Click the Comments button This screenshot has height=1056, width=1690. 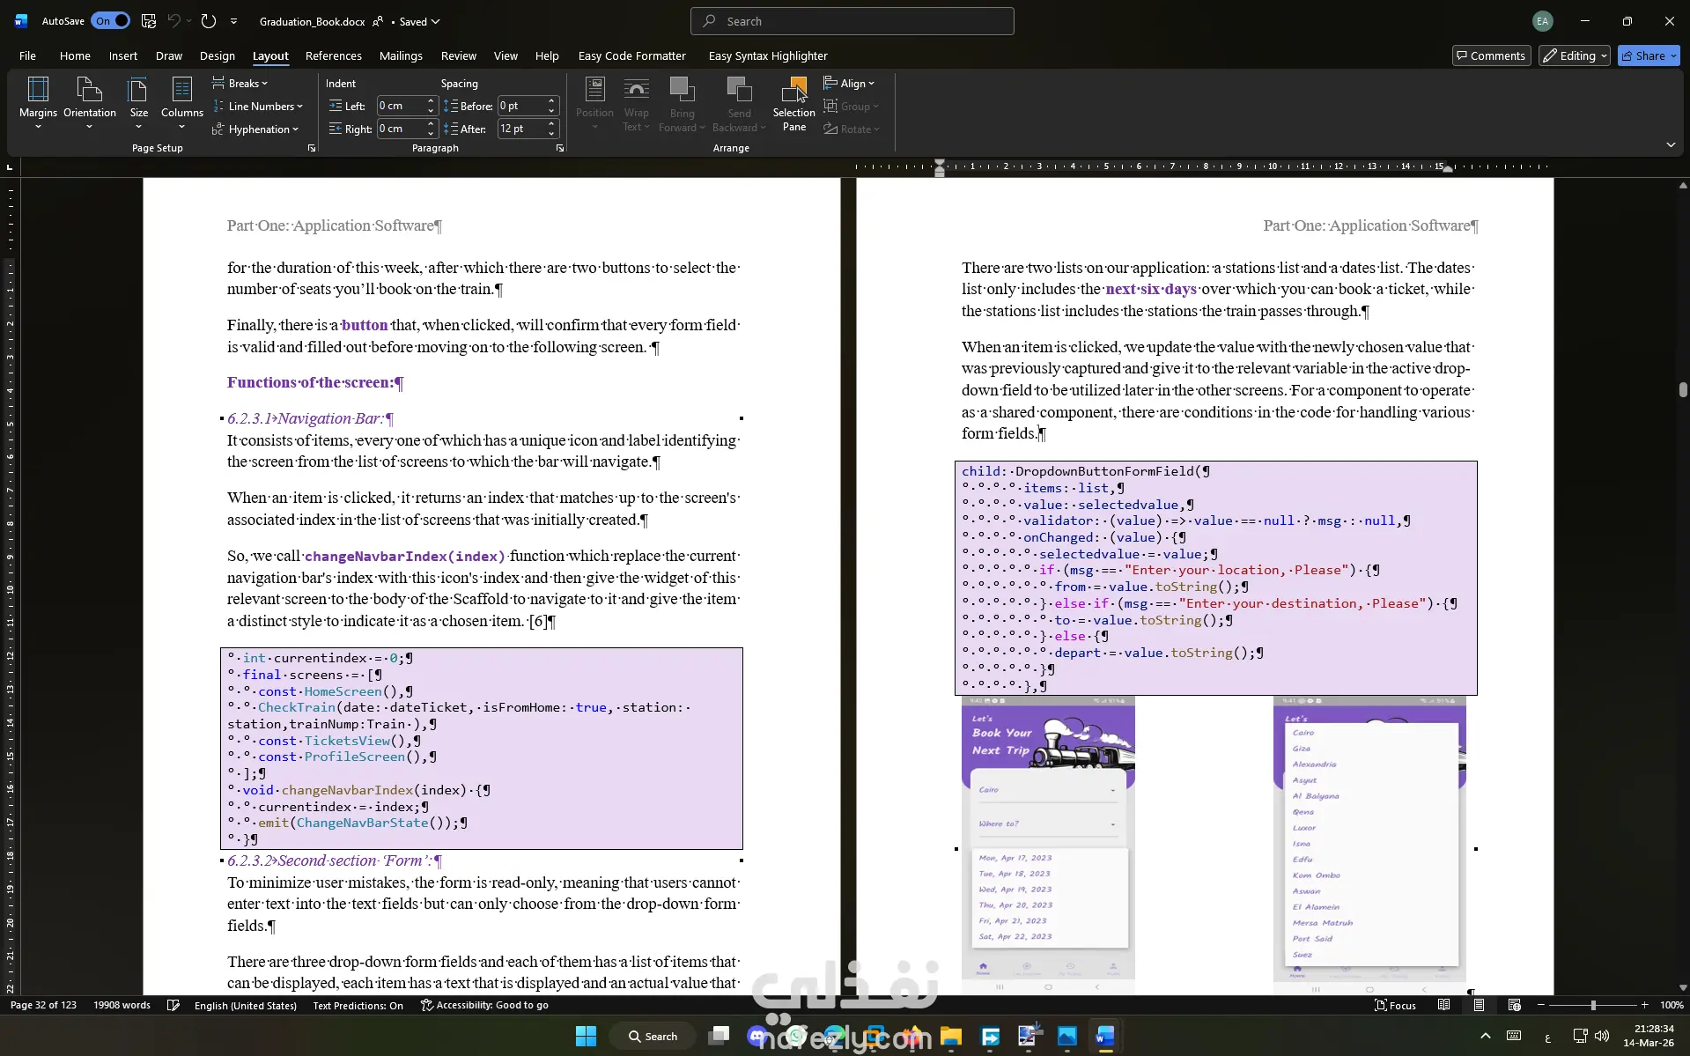tap(1490, 55)
